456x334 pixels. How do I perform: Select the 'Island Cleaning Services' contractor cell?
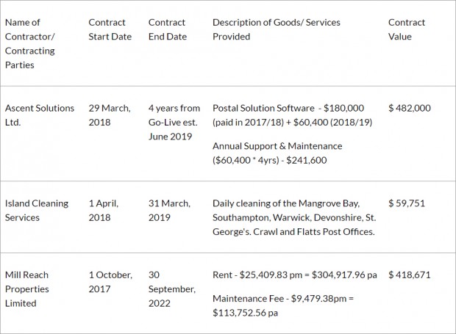click(x=37, y=211)
